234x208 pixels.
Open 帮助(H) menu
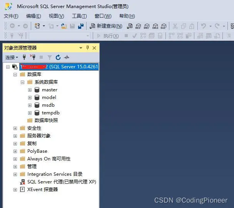(127, 16)
